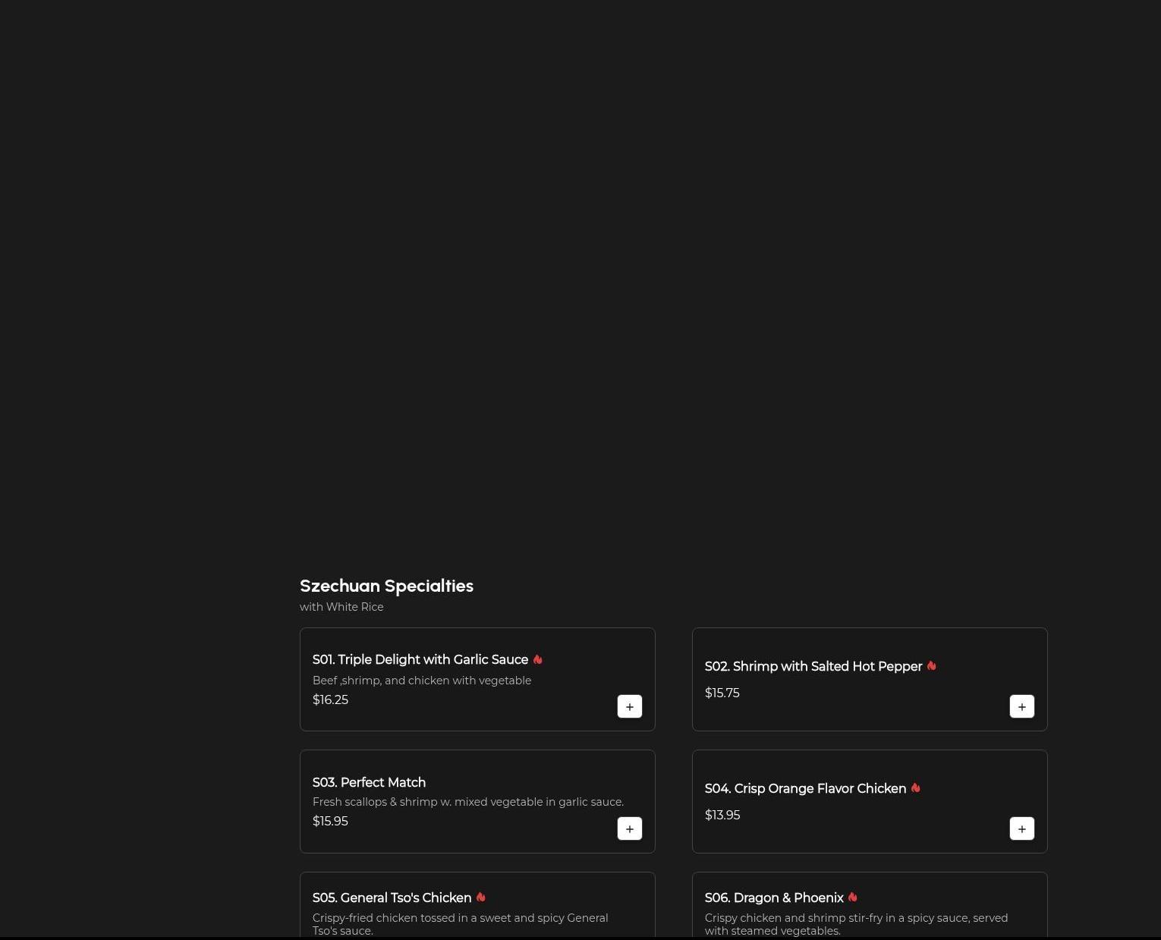
Task: Click the flame icon beside Crisp Orange Flavor Chicken
Action: coord(916,788)
